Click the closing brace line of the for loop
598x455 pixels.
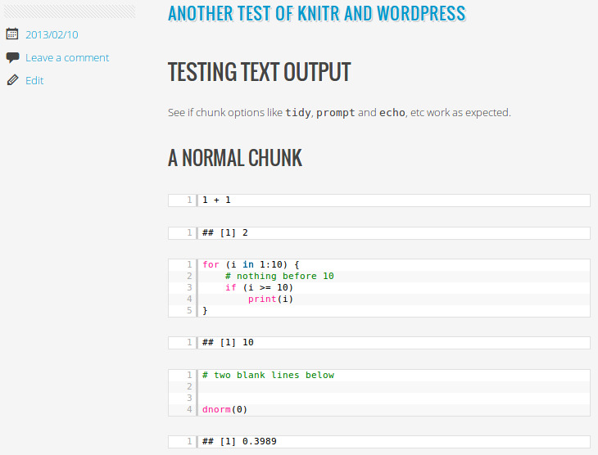pos(205,311)
